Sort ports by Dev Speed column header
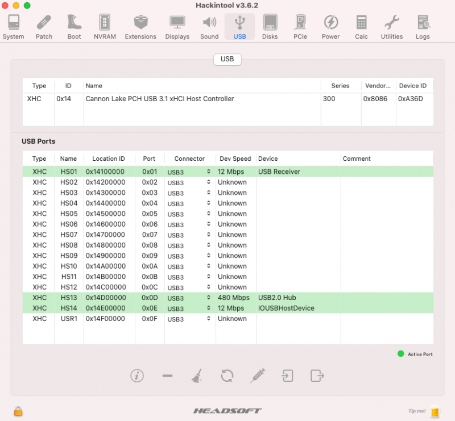The image size is (455, 421). tap(235, 159)
